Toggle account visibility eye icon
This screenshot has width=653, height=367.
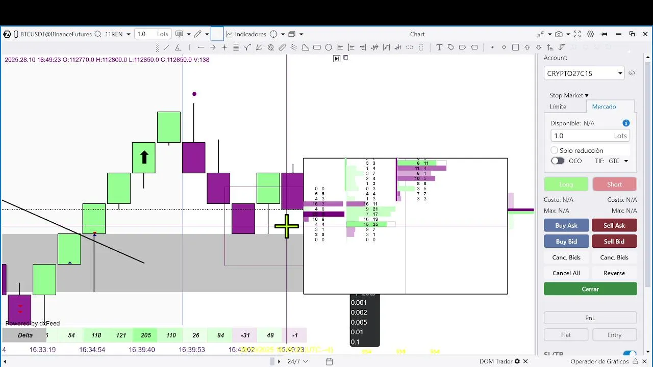(632, 73)
